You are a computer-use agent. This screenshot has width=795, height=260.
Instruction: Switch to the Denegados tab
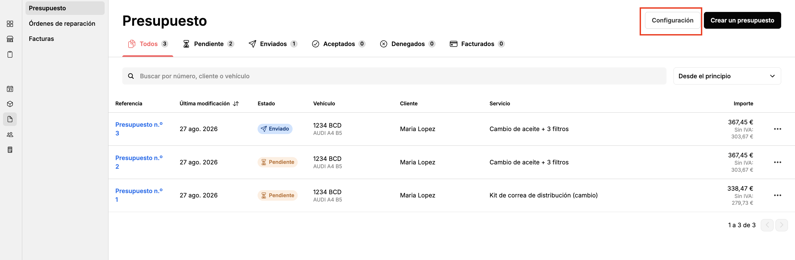(x=407, y=44)
